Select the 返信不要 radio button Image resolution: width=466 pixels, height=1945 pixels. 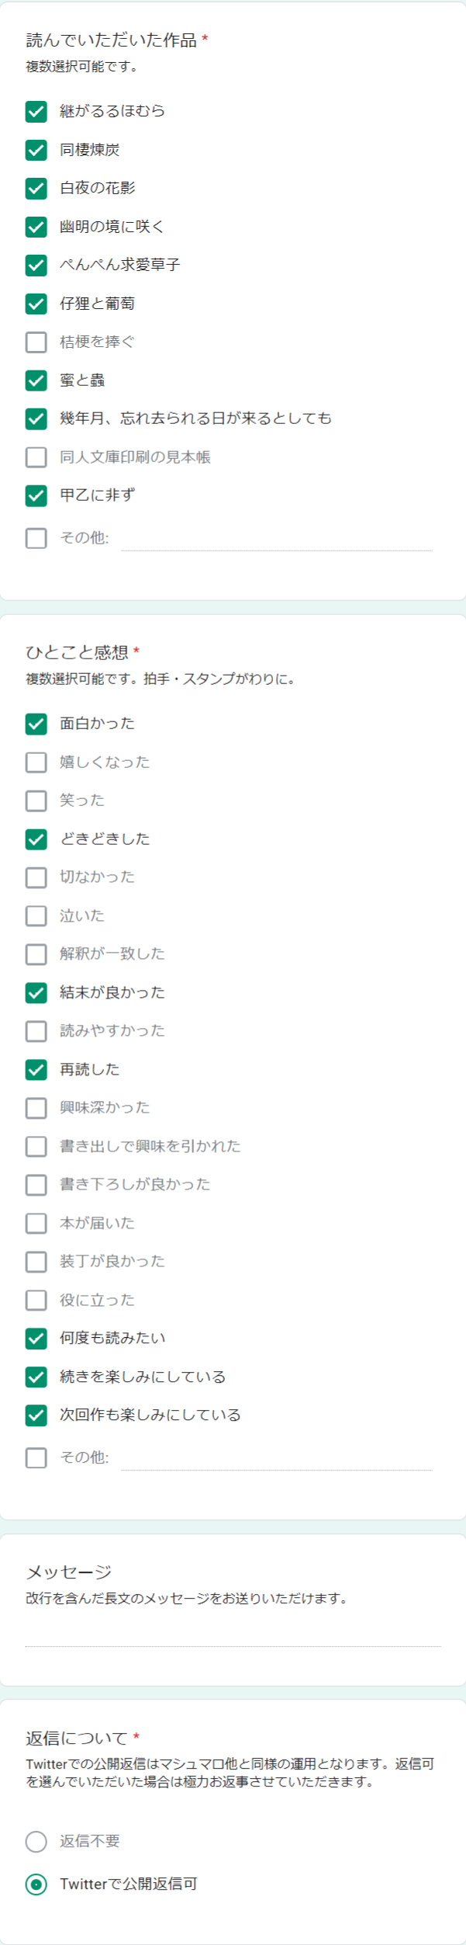36,1841
